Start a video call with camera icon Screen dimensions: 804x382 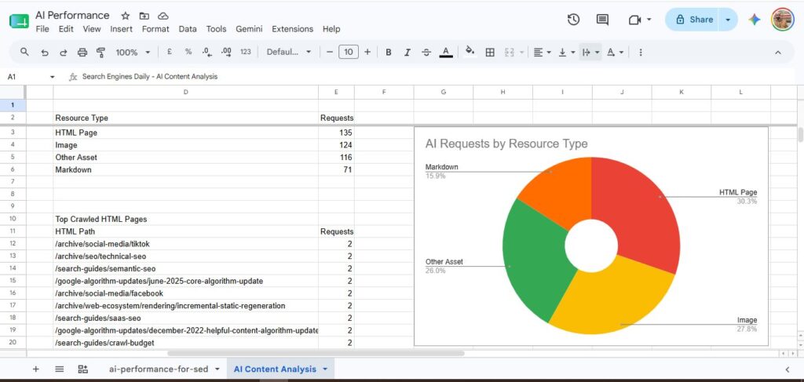pos(634,20)
